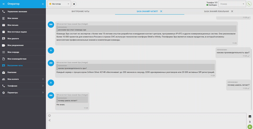Open Управление звонками phone icon
The height and width of the screenshot is (129, 253).
pos(4,12)
